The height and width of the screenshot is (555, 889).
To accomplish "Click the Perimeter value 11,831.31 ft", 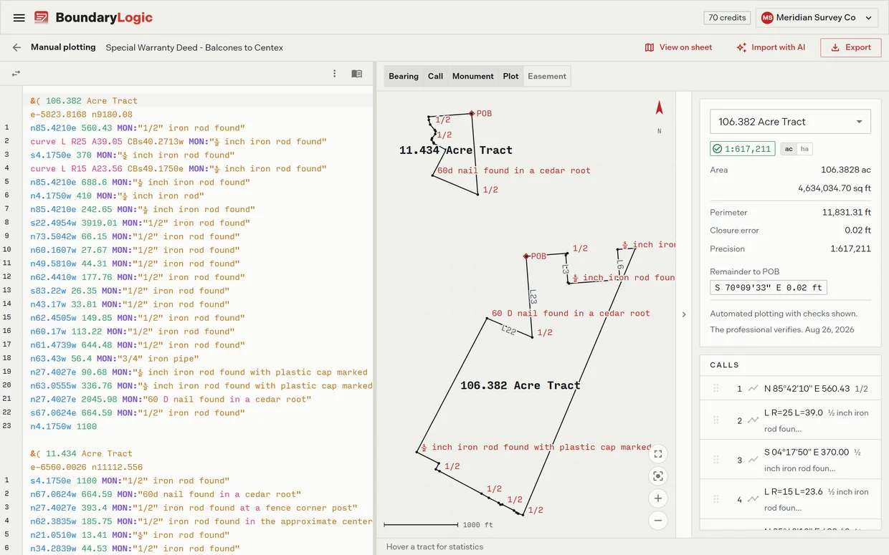I will 847,213.
